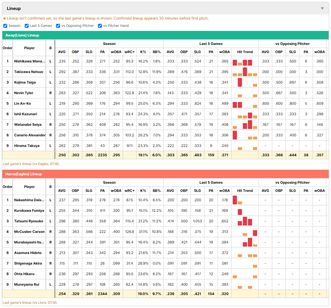Viewport: 331px width, 308px height.
Task: Toggle the Last 5 Games checkbox
Action: click(x=27, y=26)
